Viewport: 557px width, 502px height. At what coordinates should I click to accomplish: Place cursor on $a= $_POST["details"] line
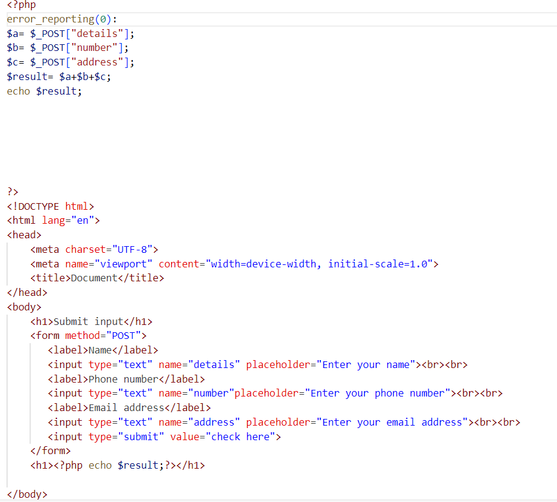pos(70,34)
